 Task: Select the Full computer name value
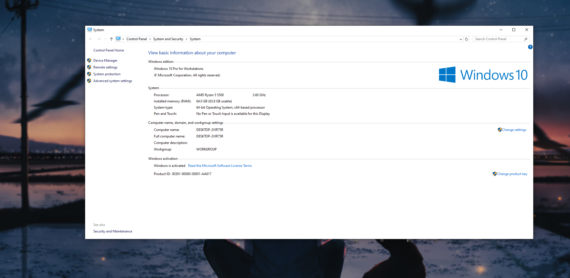(x=210, y=136)
